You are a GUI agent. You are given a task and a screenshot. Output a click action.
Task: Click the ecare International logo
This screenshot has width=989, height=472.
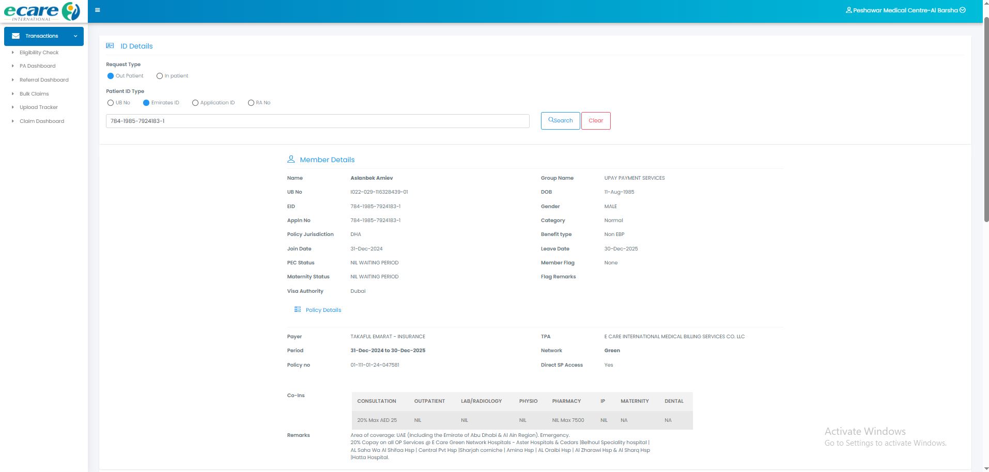click(42, 11)
